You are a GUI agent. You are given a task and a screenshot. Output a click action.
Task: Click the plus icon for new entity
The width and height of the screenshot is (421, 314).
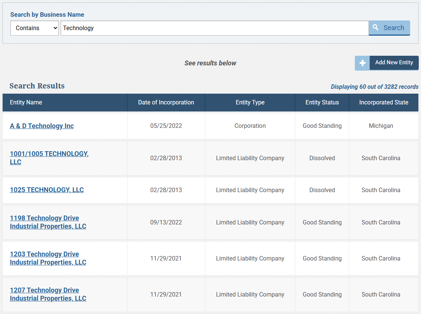coord(362,63)
